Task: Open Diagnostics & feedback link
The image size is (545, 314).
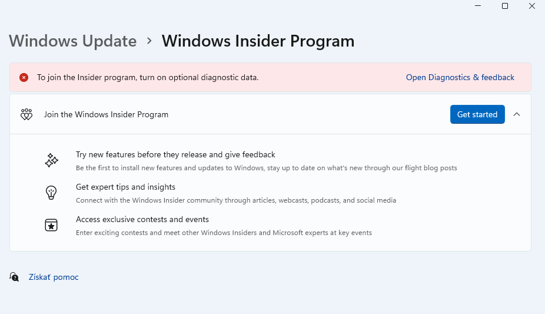Action: [460, 77]
